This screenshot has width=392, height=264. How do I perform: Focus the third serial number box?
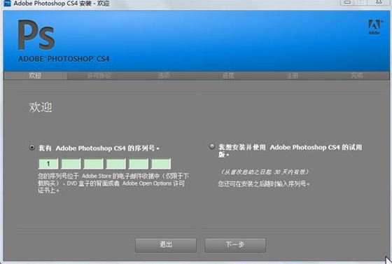click(x=94, y=164)
